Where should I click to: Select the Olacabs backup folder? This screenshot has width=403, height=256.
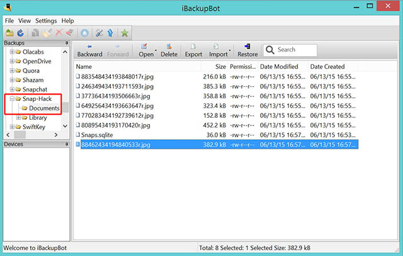point(33,52)
